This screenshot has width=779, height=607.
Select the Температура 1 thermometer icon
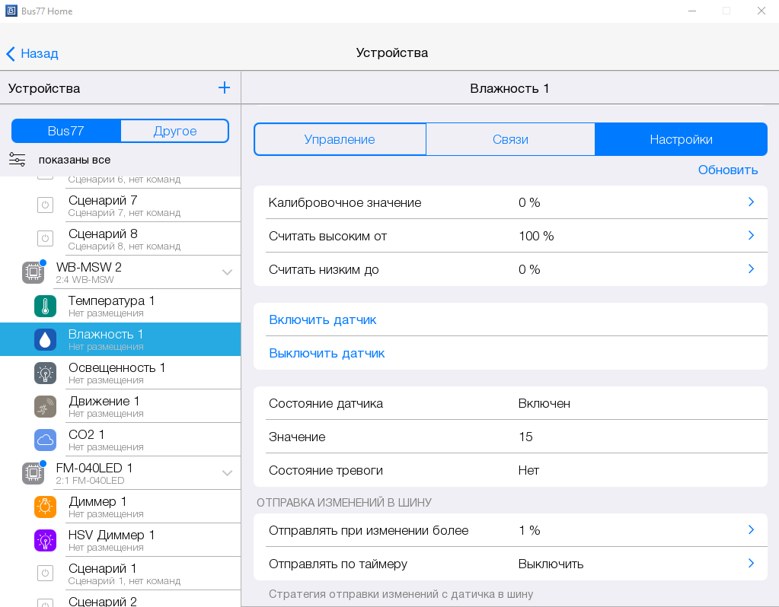[45, 306]
